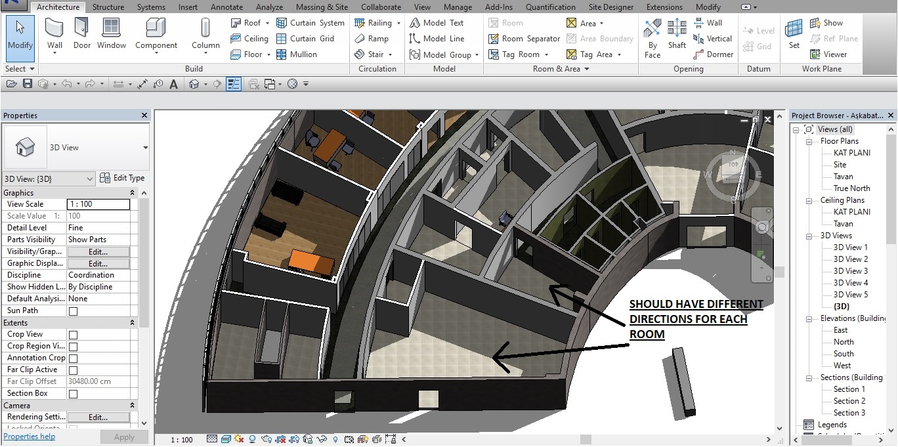Activate the By Face opening tool
The height and width of the screenshot is (447, 898).
pos(652,34)
